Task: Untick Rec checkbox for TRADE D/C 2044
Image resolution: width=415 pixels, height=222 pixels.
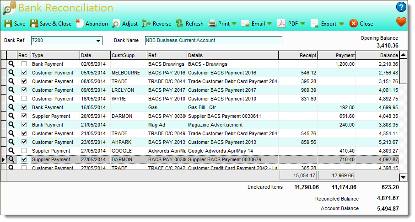Action: point(24,81)
